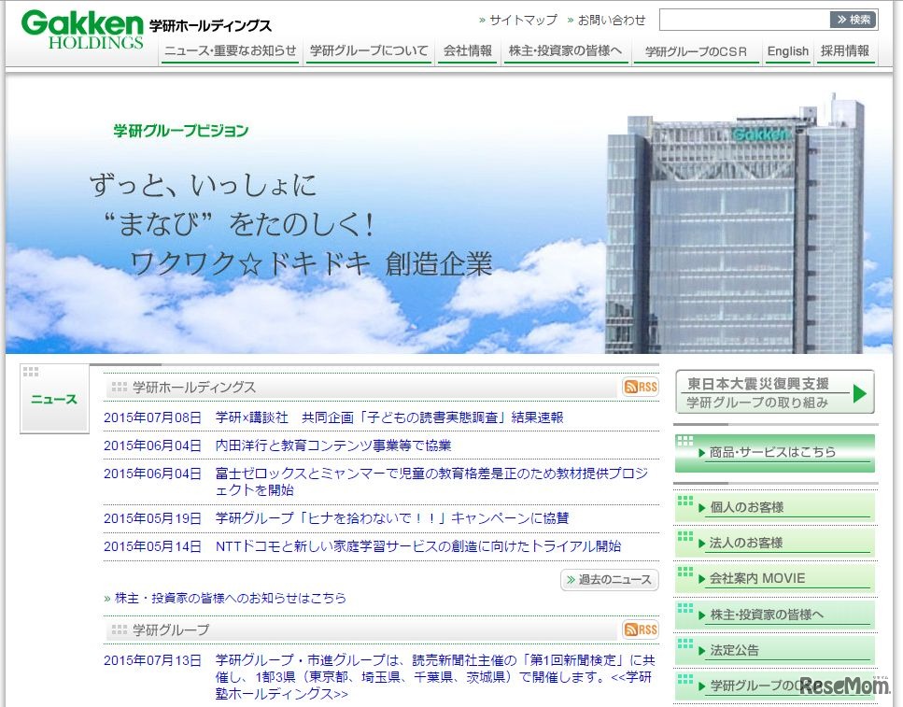The width and height of the screenshot is (903, 707).
Task: Click 商品・サービスはこちら banner
Action: pyautogui.click(x=774, y=453)
